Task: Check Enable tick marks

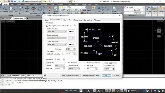Action: tap(48, 54)
